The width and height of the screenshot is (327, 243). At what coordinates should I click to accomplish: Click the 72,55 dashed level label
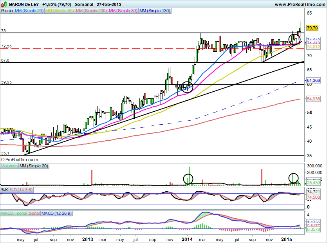coord(6,46)
